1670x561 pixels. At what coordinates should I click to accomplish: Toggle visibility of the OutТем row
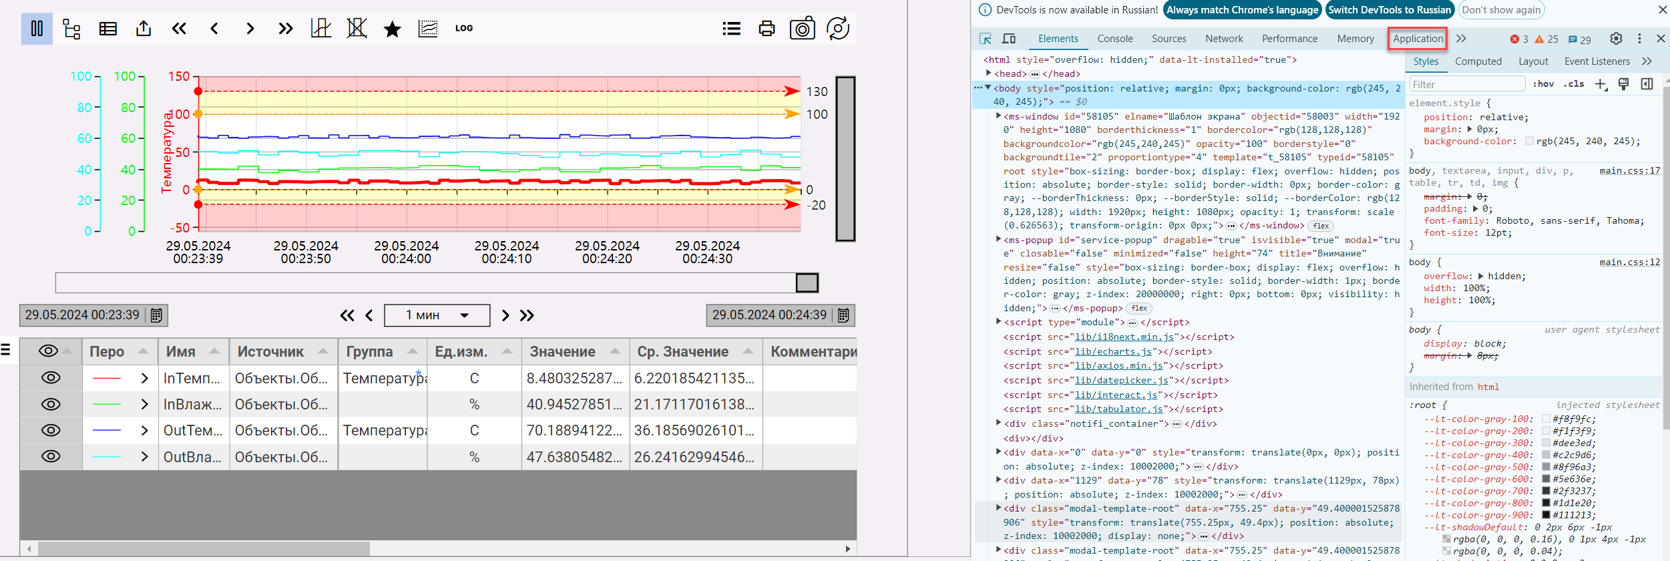click(51, 431)
